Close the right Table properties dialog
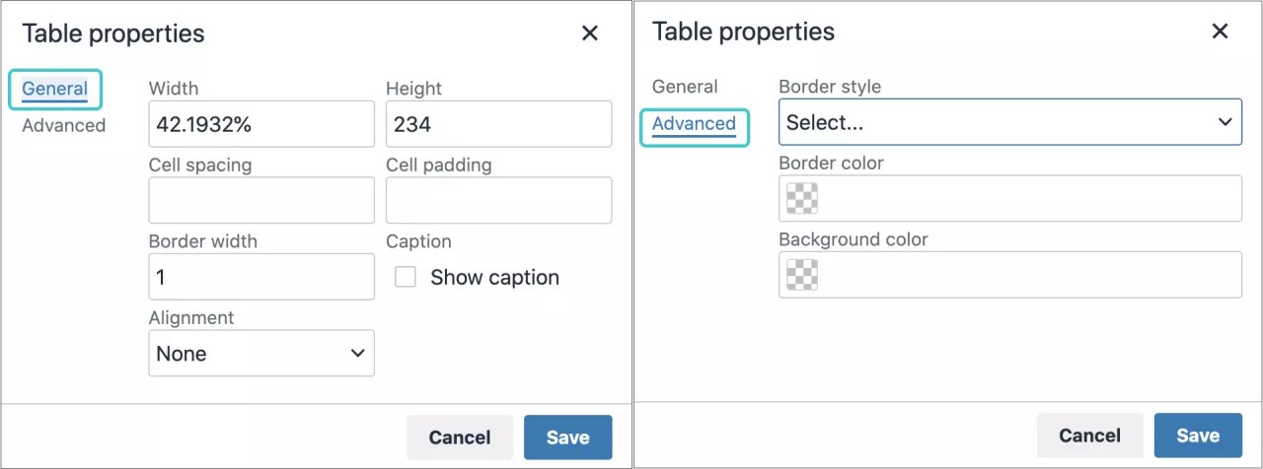This screenshot has height=469, width=1263. pos(1221,32)
